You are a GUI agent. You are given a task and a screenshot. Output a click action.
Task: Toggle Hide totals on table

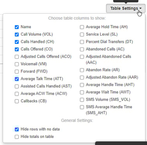[17, 137]
